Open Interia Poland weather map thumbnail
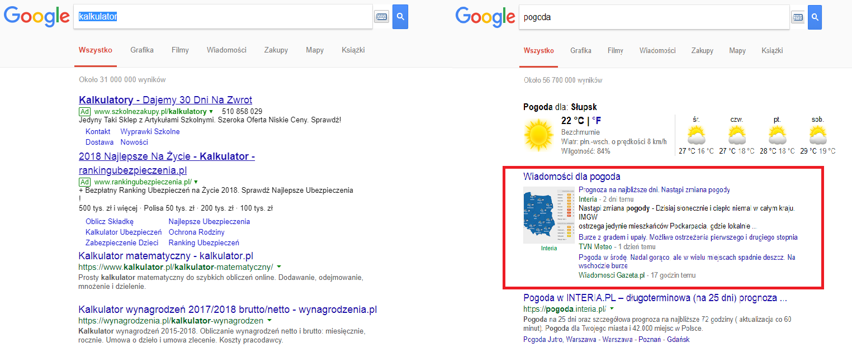The width and height of the screenshot is (852, 352). coord(549,216)
